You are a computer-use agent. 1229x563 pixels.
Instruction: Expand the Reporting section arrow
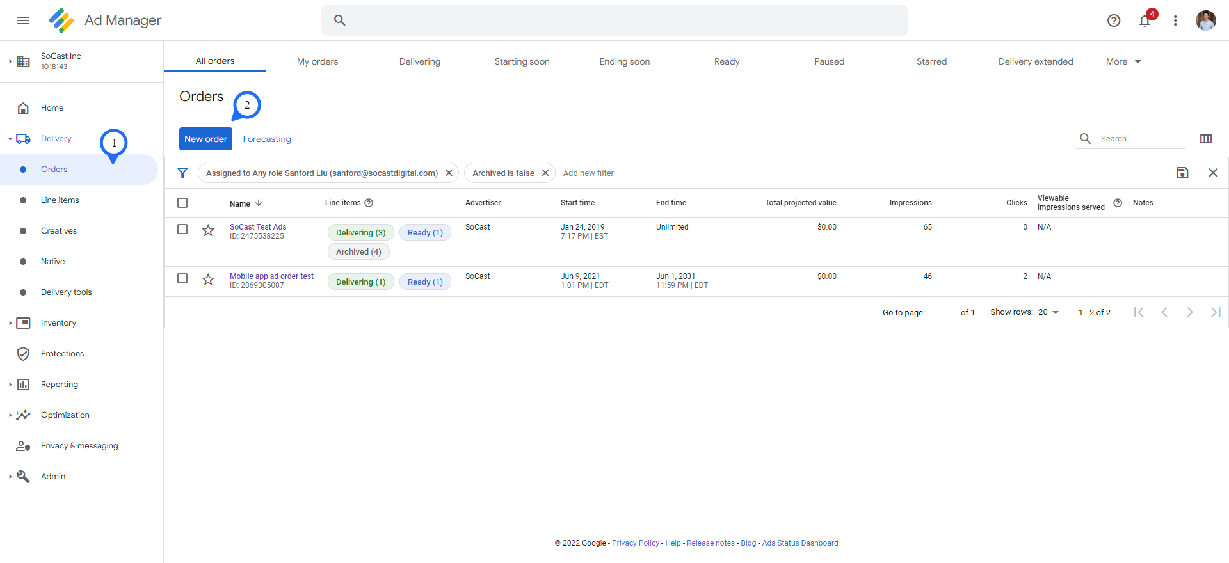[10, 385]
